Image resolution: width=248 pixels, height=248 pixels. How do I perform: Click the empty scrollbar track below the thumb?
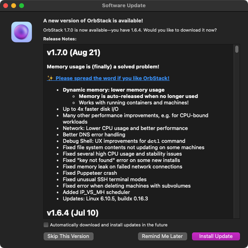click(x=237, y=135)
